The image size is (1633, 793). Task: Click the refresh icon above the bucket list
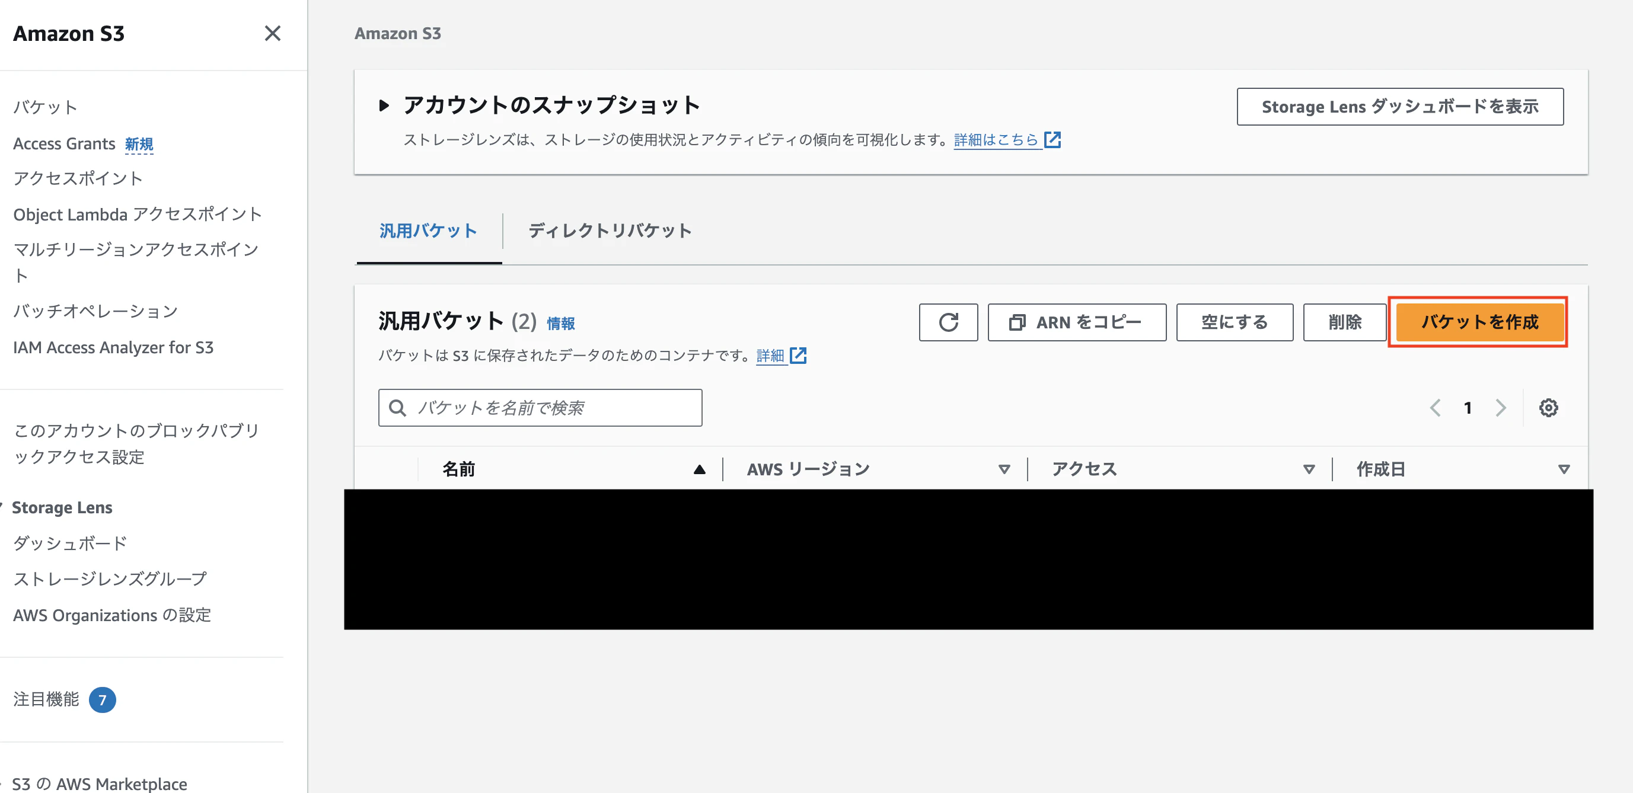coord(948,322)
